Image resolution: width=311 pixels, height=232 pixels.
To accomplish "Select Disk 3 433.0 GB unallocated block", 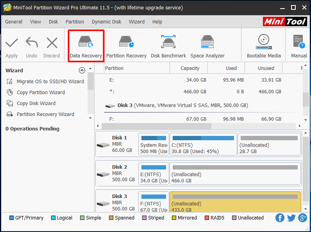I will click(235, 202).
